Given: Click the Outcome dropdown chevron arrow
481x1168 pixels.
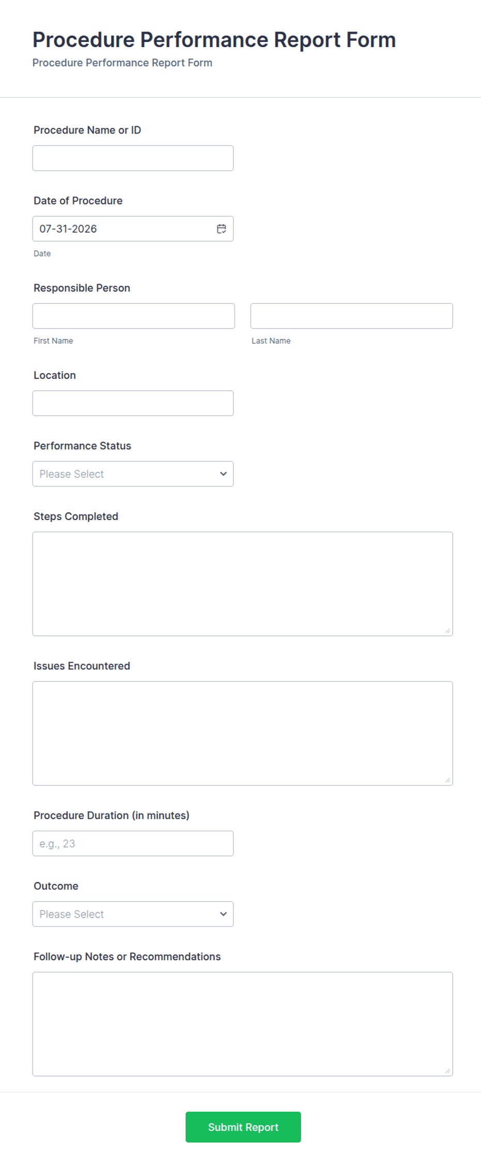Looking at the screenshot, I should pyautogui.click(x=223, y=914).
